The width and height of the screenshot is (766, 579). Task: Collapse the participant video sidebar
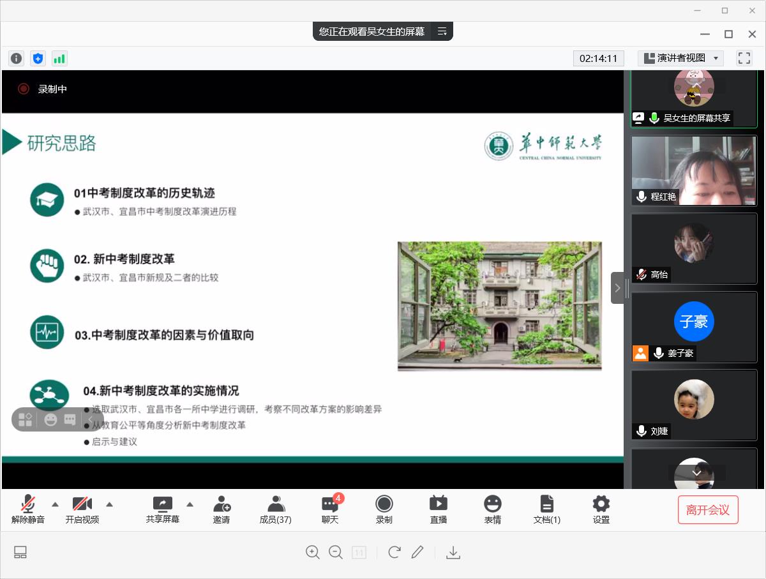[x=617, y=288]
